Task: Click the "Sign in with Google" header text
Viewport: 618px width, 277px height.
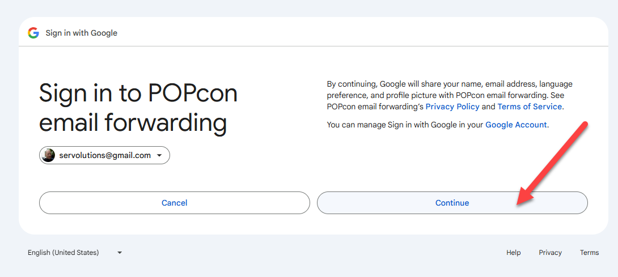Action: click(82, 33)
